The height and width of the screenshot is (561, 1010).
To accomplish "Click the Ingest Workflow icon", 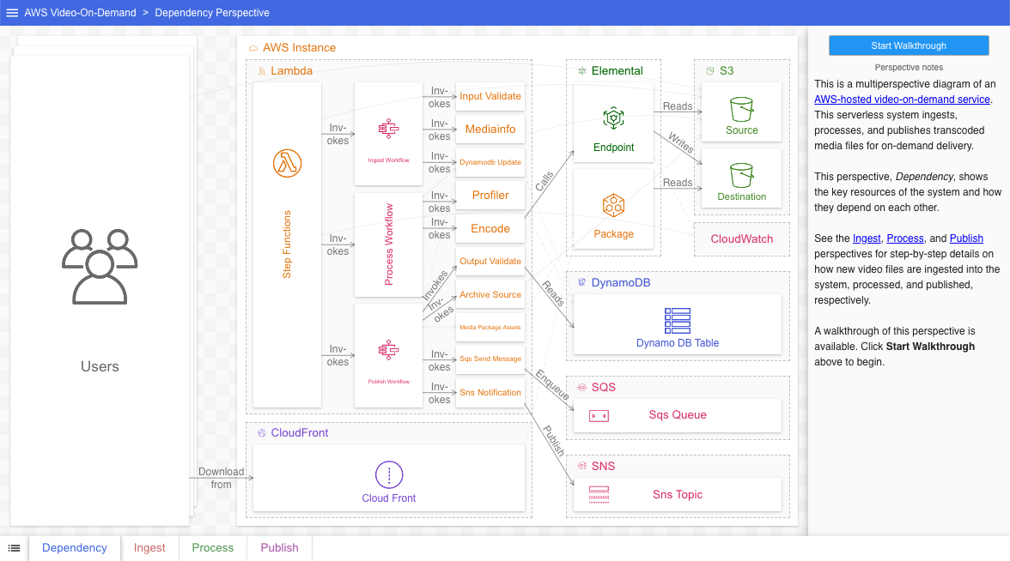I will click(388, 127).
